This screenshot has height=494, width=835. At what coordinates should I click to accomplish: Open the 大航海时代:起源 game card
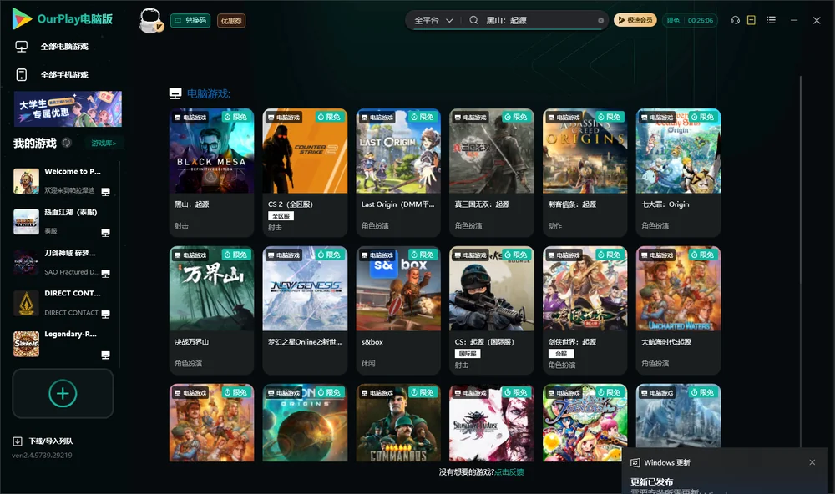678,310
